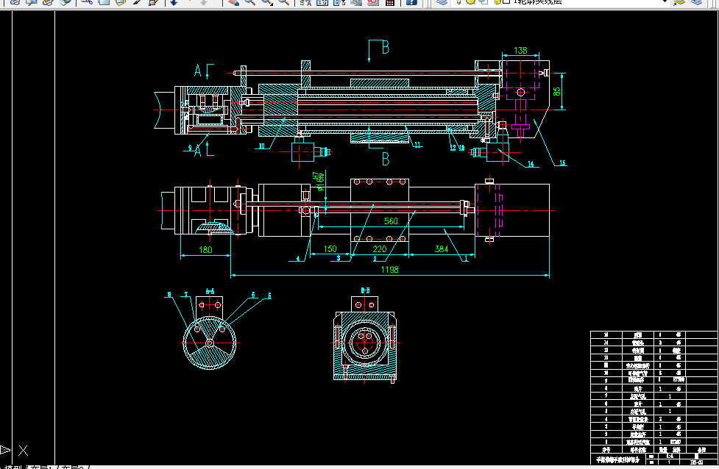
Task: Select the Match Properties brush icon
Action: click(x=137, y=1)
